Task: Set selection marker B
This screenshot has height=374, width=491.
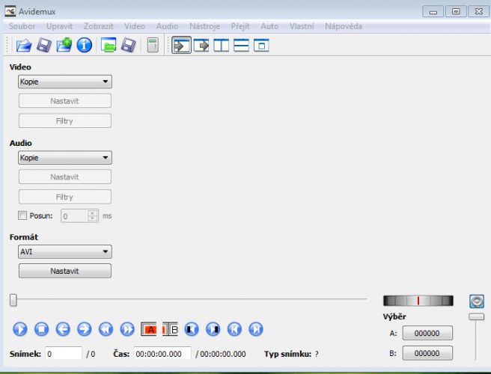Action: pyautogui.click(x=170, y=329)
